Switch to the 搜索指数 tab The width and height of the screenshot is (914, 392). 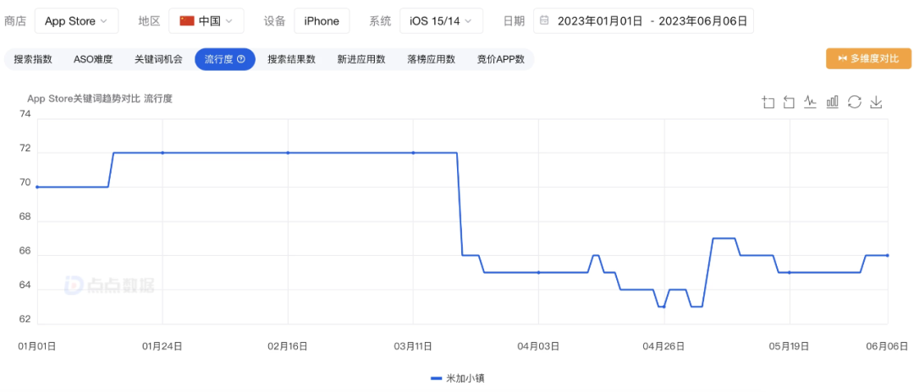pyautogui.click(x=33, y=59)
